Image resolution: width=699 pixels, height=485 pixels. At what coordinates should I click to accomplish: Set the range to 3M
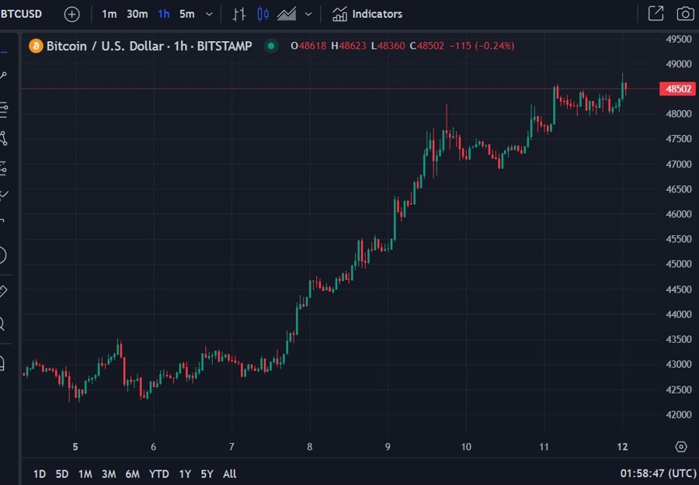point(109,474)
